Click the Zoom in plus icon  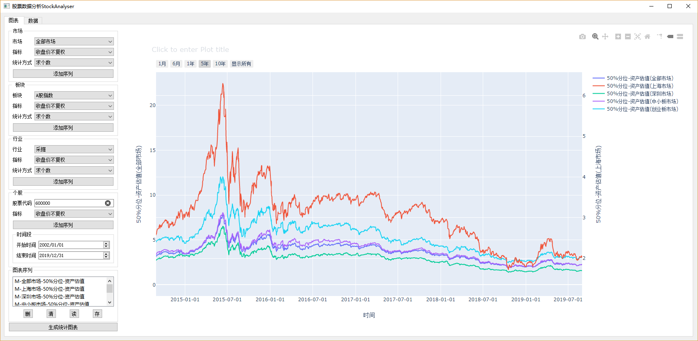(618, 36)
